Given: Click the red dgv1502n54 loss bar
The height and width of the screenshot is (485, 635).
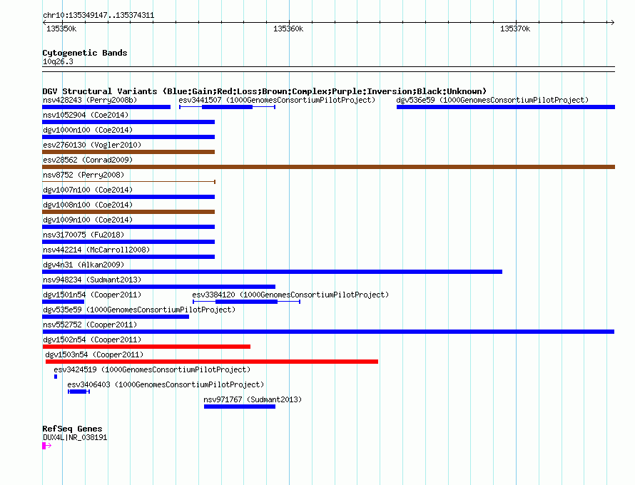Looking at the screenshot, I should tap(146, 347).
